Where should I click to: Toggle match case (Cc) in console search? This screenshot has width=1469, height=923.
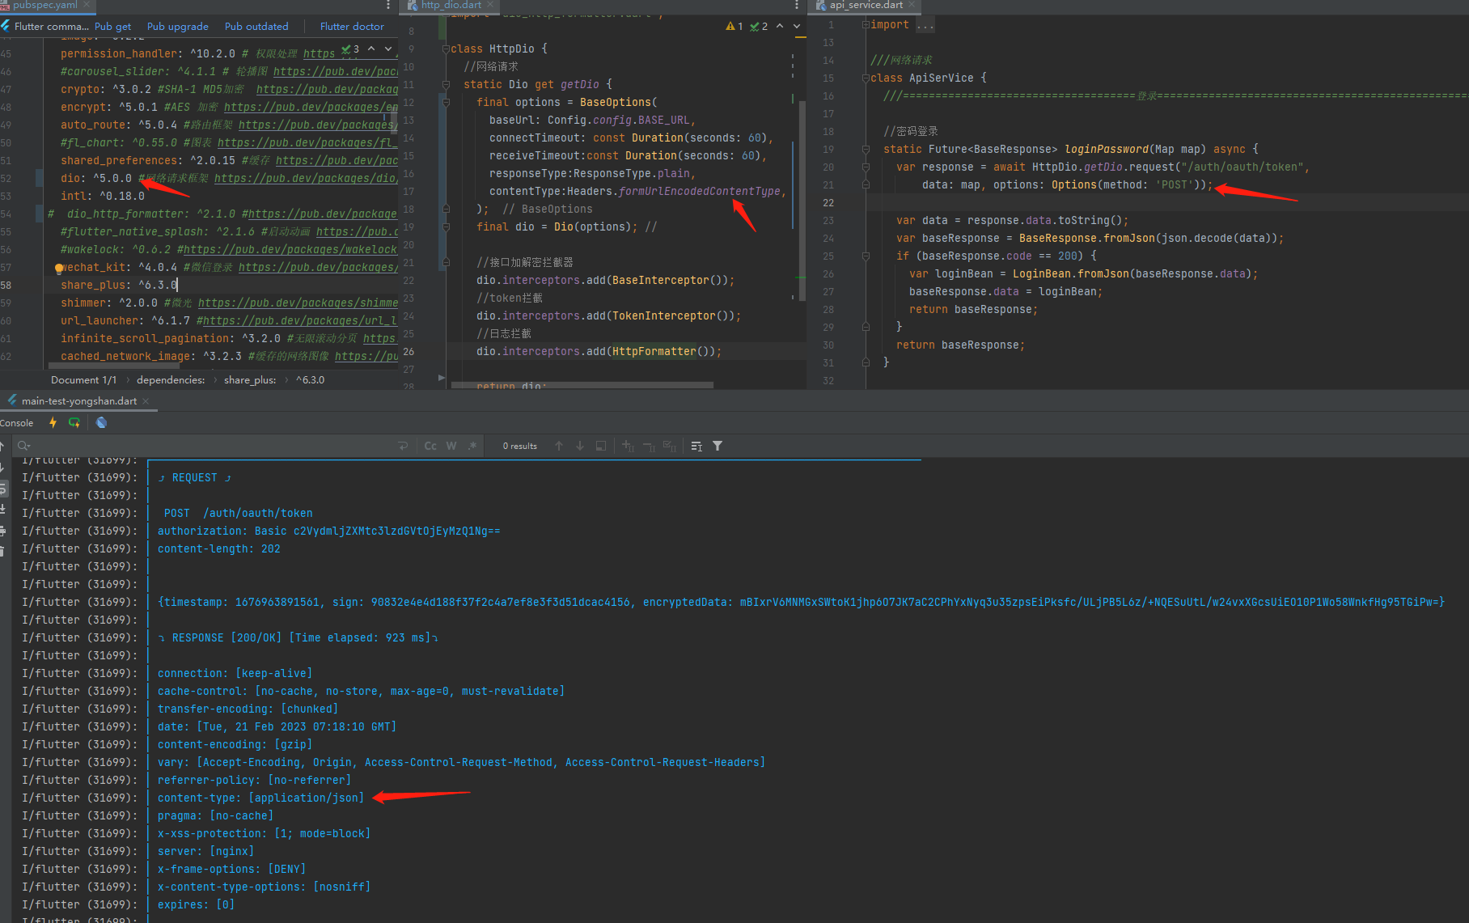point(430,446)
